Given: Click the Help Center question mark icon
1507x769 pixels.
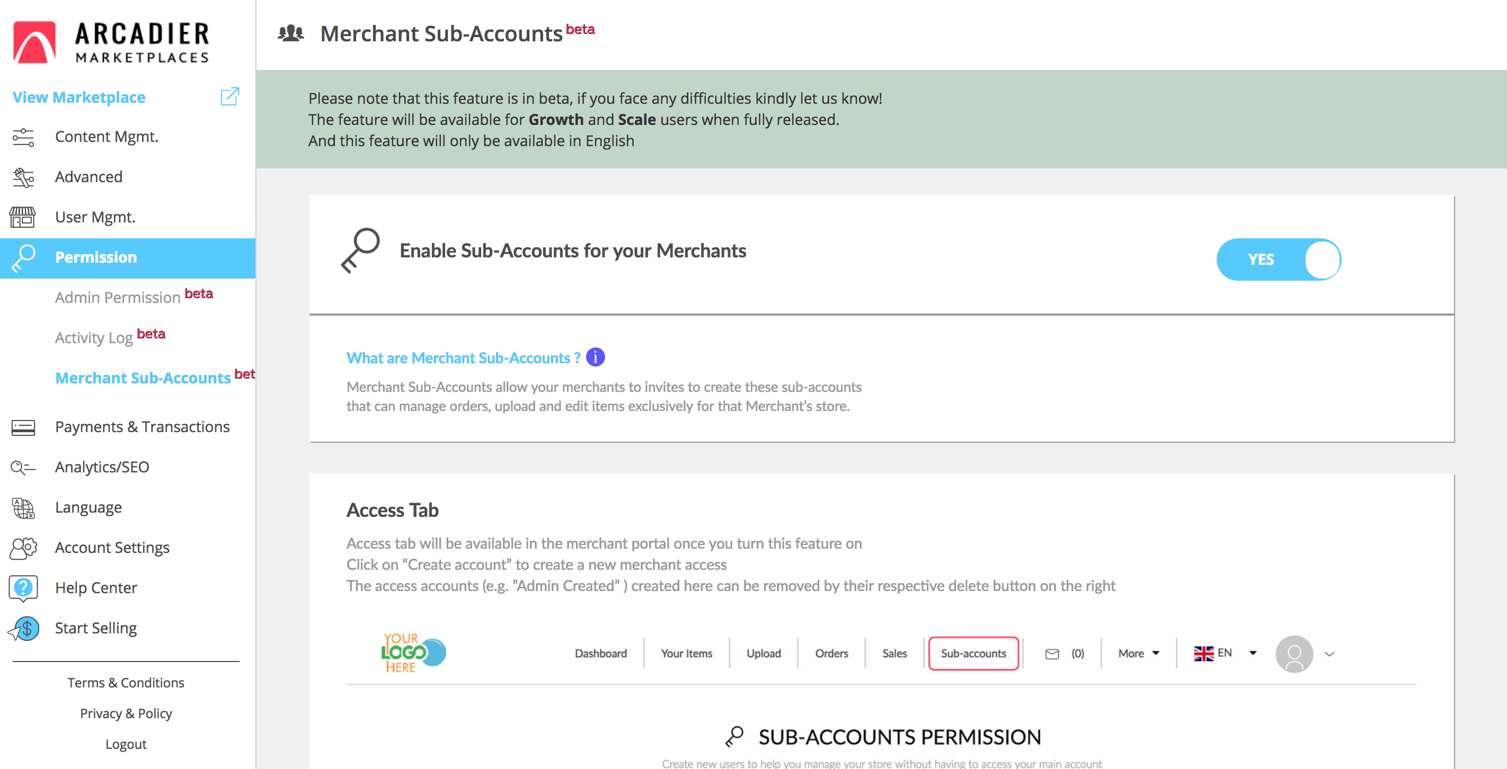Looking at the screenshot, I should click(x=23, y=587).
